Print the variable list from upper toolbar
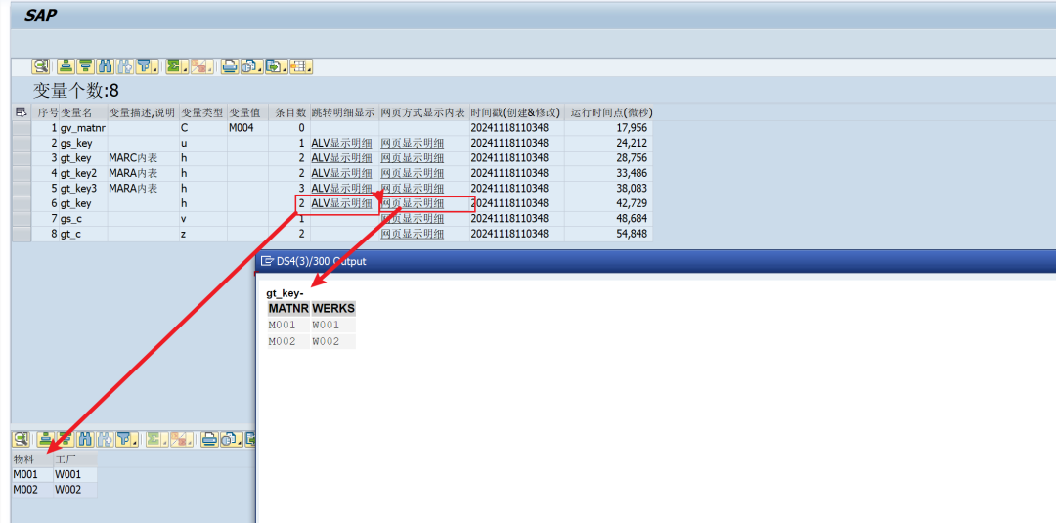Image resolution: width=1056 pixels, height=523 pixels. coord(230,66)
